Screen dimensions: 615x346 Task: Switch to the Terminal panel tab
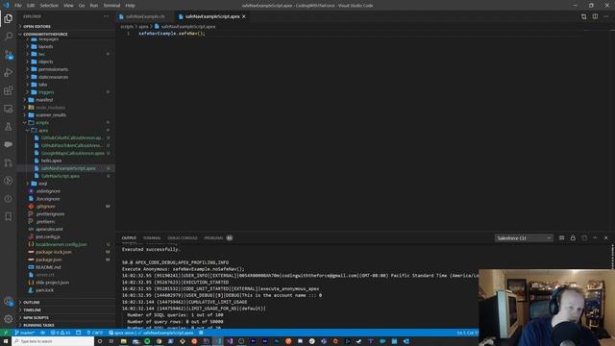pyautogui.click(x=152, y=238)
